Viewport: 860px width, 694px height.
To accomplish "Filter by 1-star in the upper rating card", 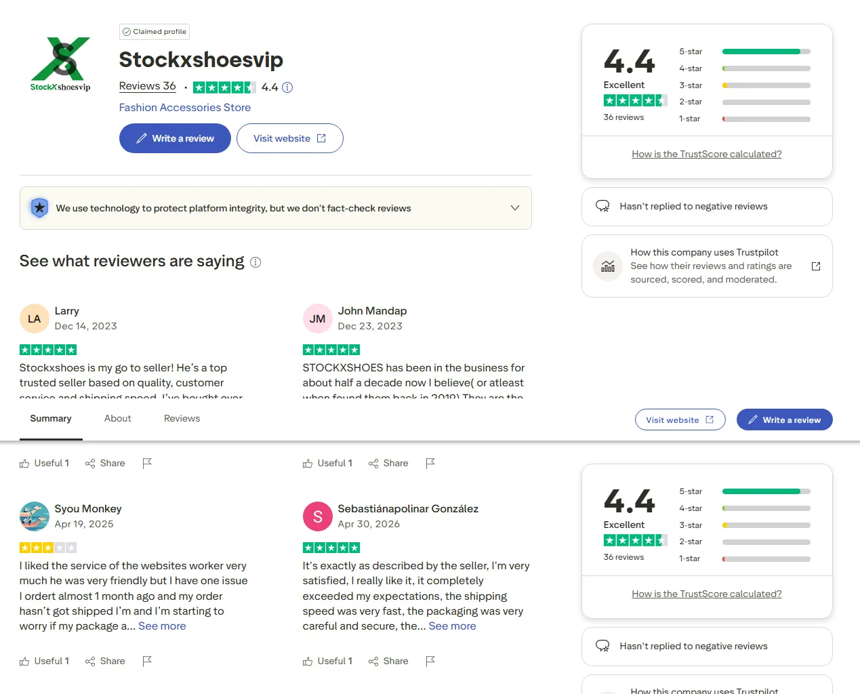I will [x=745, y=119].
